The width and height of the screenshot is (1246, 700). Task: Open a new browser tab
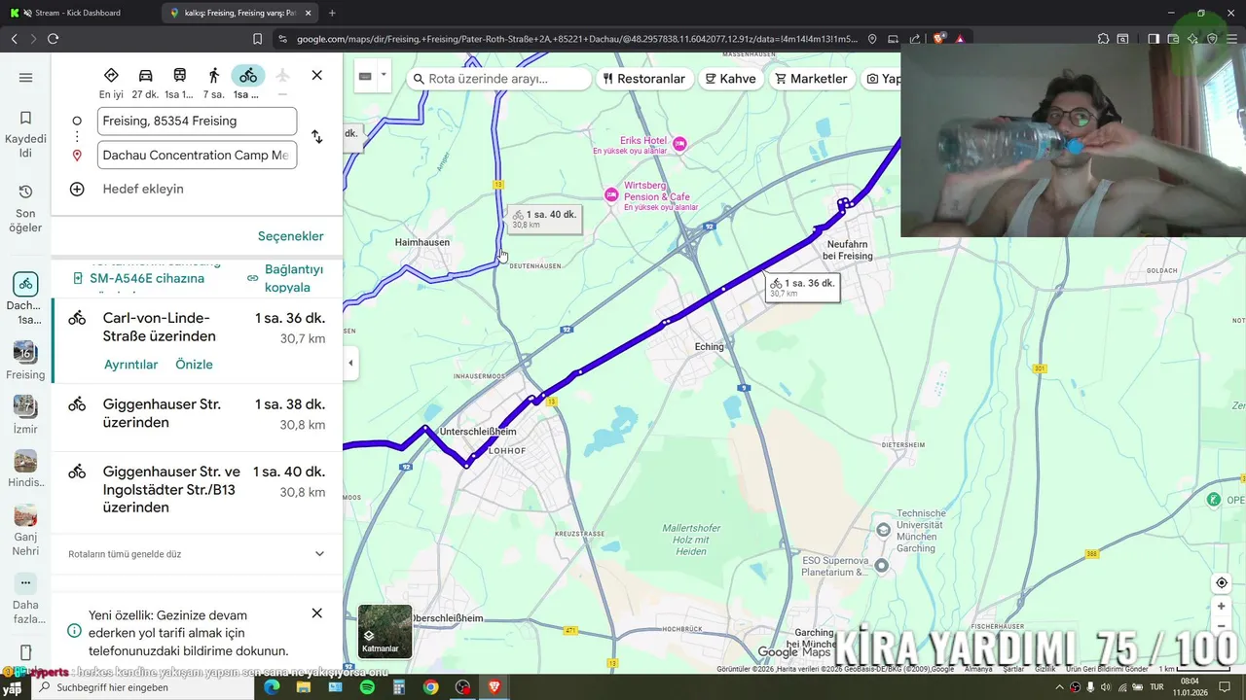[332, 13]
